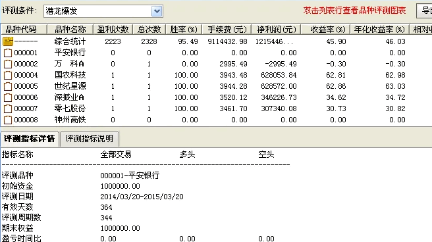Click stock code 000004
This screenshot has width=432, height=242.
(x=26, y=75)
